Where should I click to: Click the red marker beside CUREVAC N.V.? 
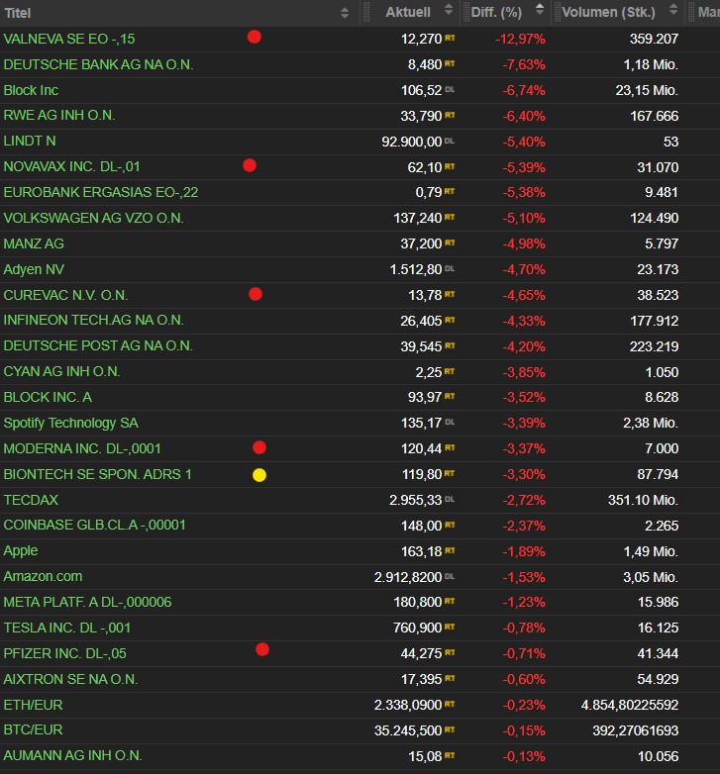coord(256,294)
